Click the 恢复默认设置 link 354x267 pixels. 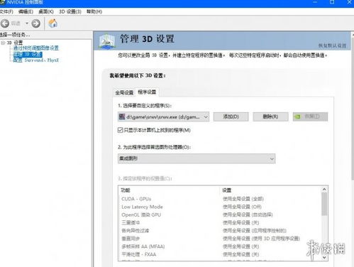click(x=332, y=45)
